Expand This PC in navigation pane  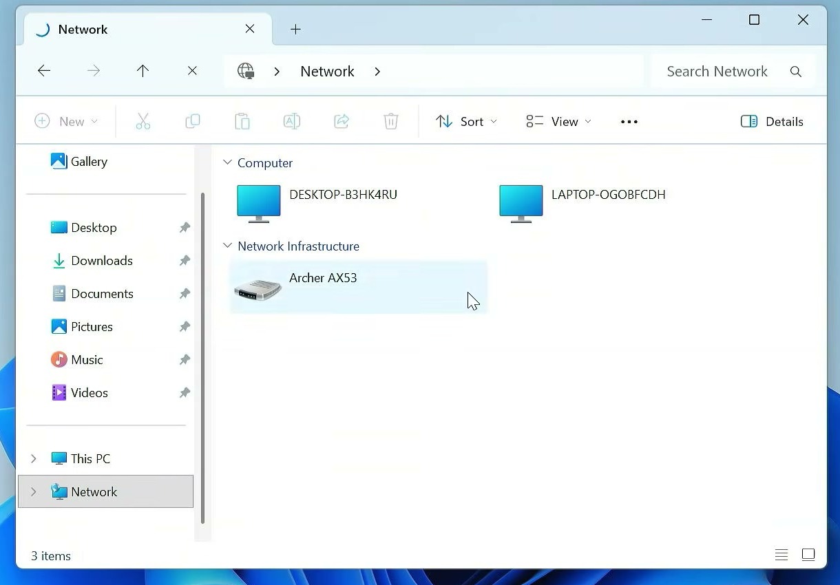tap(33, 458)
